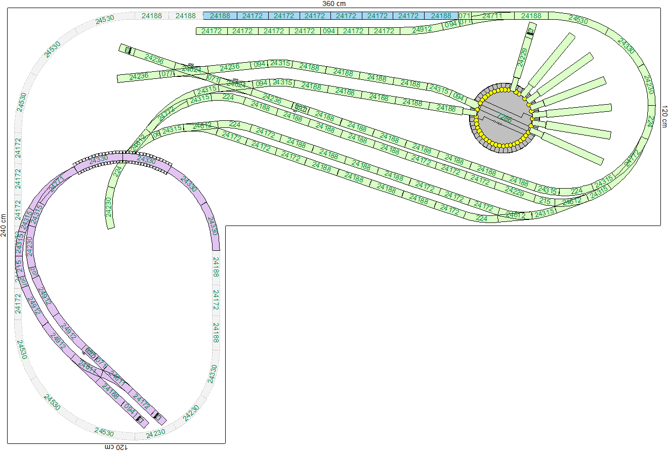
Task: Select the purple 215 track piece
Action: coord(19,265)
